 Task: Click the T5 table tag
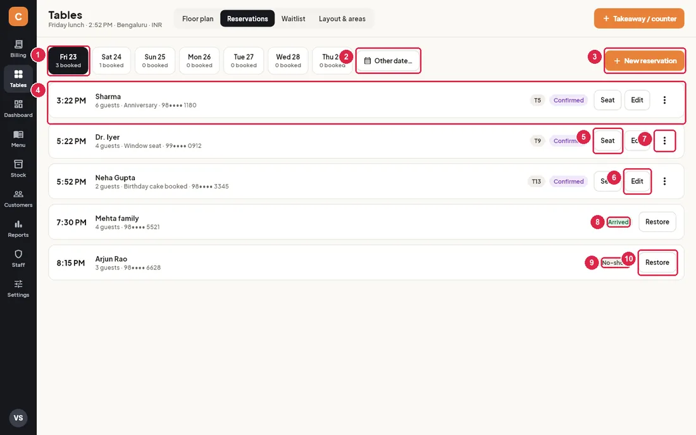point(537,100)
